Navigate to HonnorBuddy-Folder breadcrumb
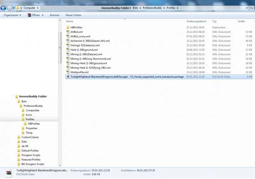 (115, 8)
